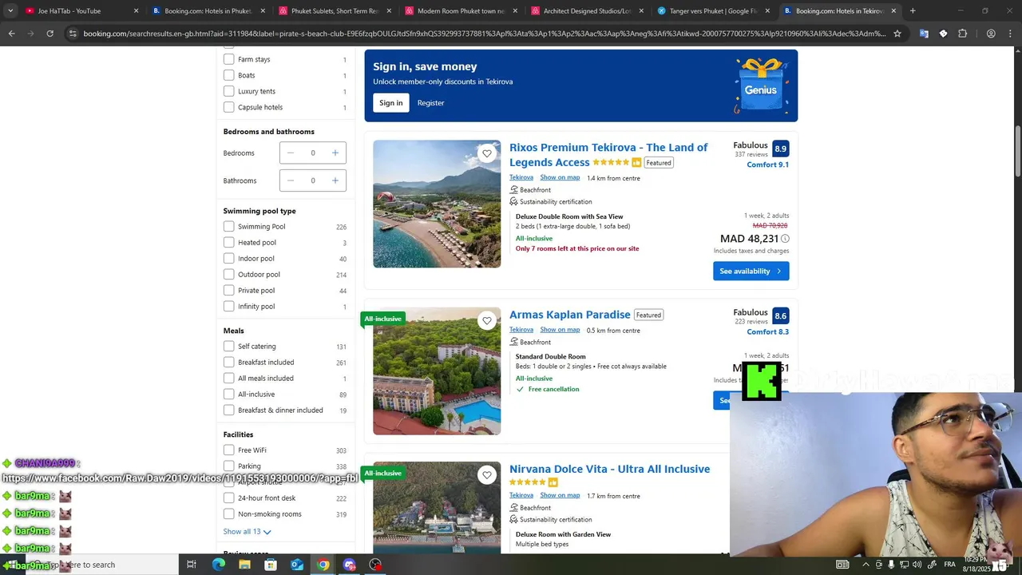Screen dimensions: 1022x575
Task: Open the site info icon in address bar
Action: [73, 34]
